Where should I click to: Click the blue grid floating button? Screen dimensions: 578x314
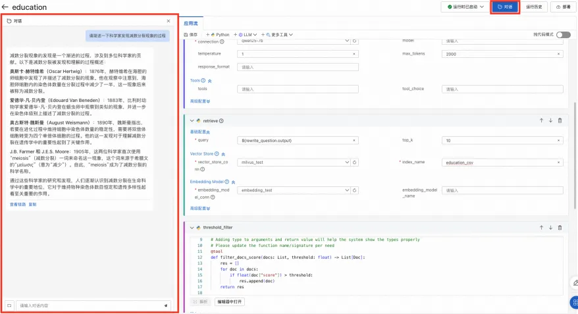click(574, 302)
